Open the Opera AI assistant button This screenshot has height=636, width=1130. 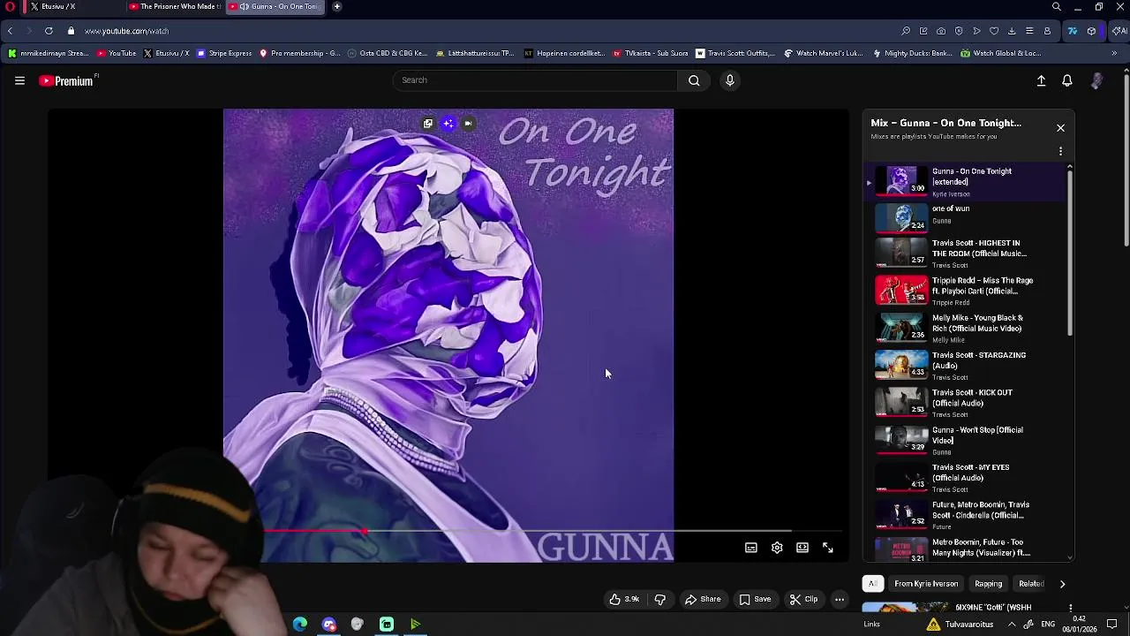pos(1119,31)
